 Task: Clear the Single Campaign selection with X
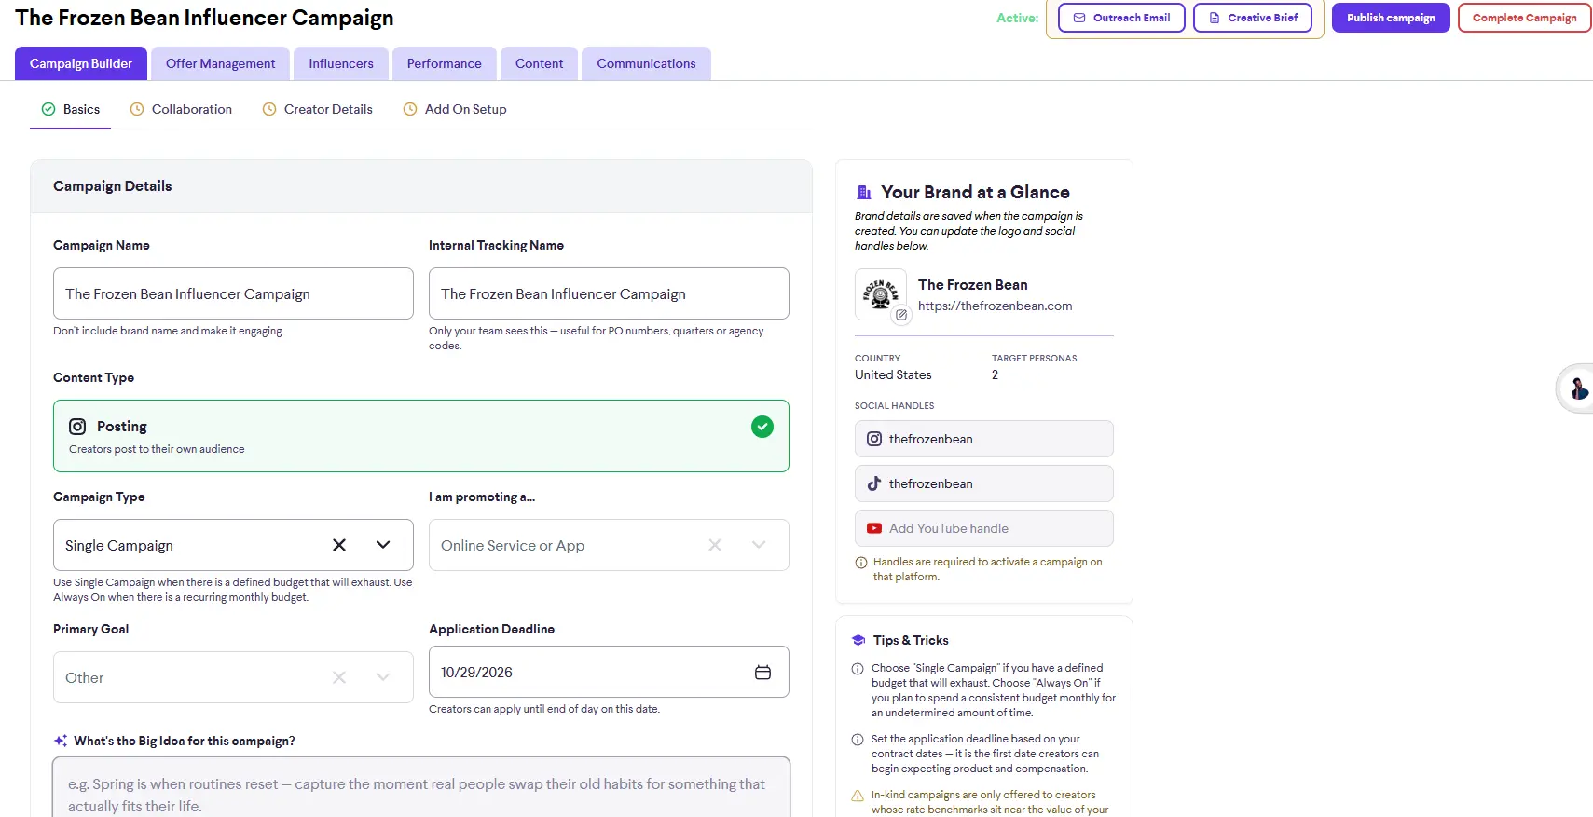coord(339,545)
